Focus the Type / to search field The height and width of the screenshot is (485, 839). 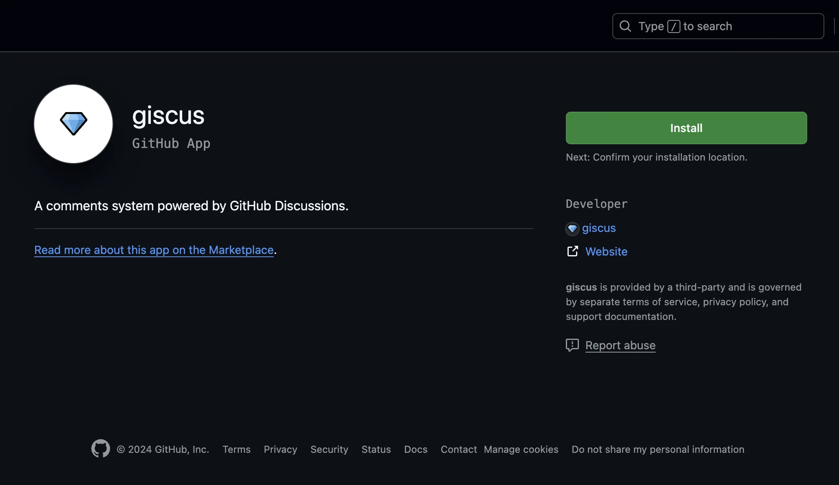coord(718,26)
